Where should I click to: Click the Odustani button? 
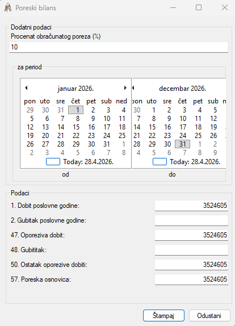pyautogui.click(x=209, y=316)
